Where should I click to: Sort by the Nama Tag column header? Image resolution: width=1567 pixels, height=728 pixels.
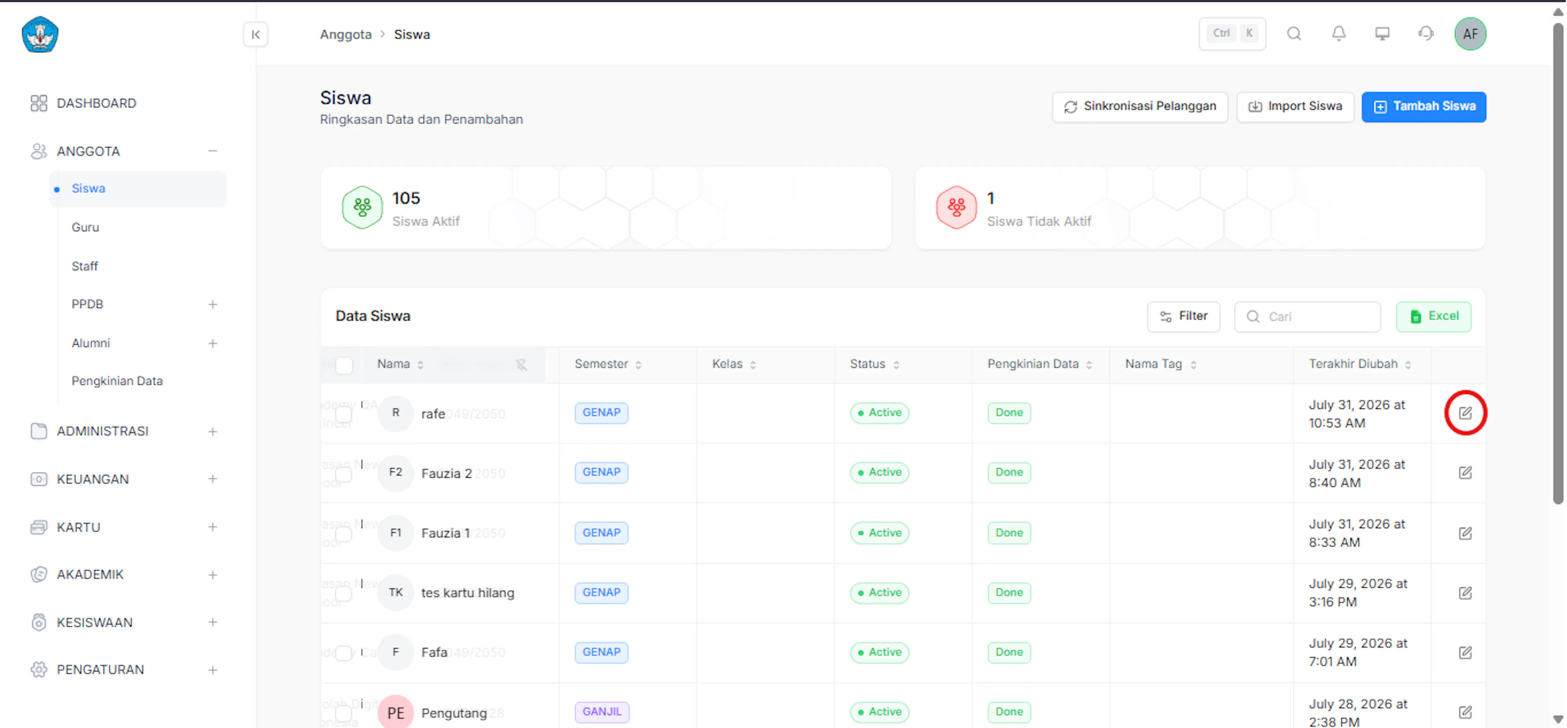1161,364
